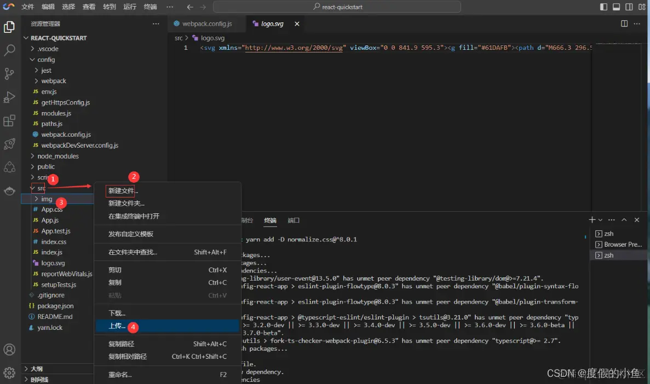Open the terminal launch profile dropdown arrow
Screen dimensions: 650x384
600,220
